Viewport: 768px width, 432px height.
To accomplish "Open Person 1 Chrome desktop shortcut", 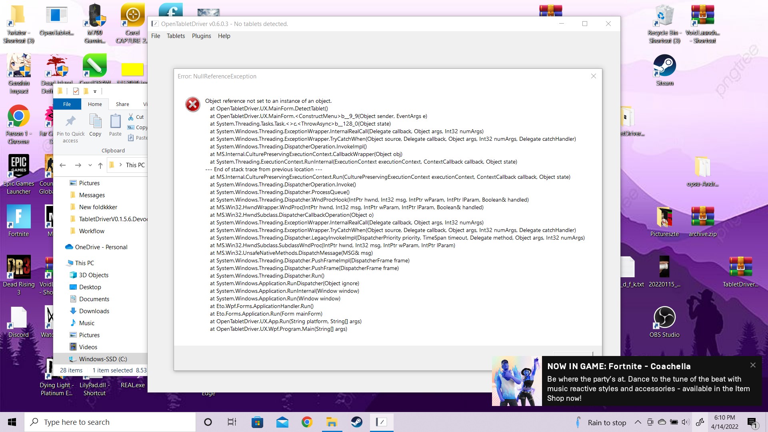I will 18,124.
